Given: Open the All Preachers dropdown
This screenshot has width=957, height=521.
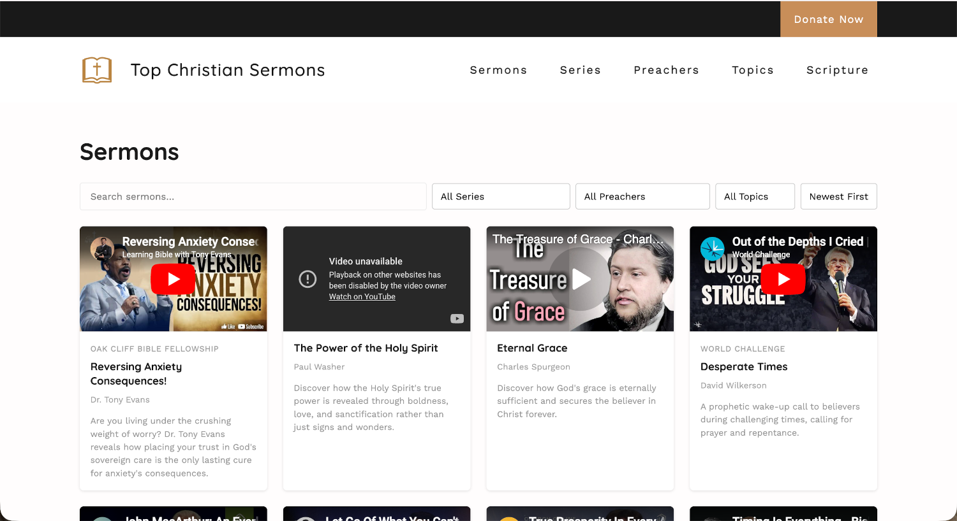Looking at the screenshot, I should (x=642, y=196).
